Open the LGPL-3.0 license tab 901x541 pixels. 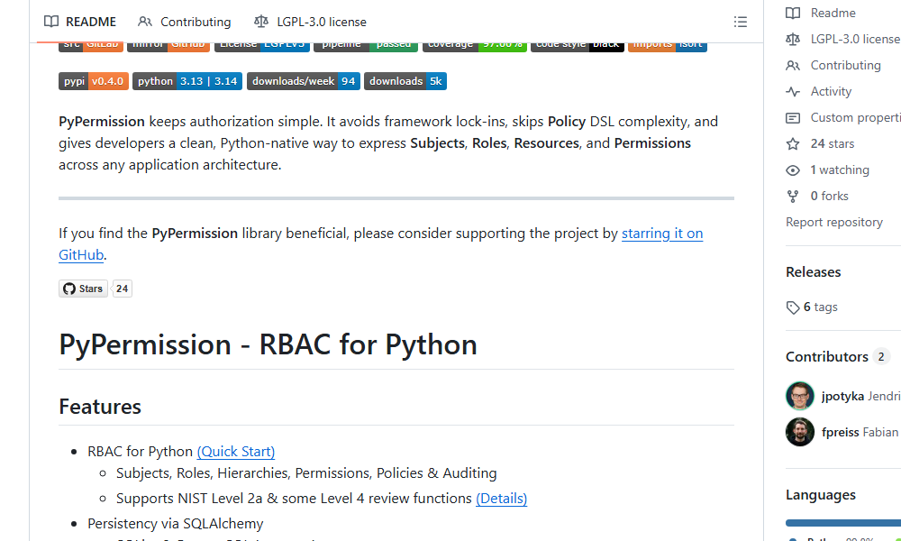pos(310,22)
